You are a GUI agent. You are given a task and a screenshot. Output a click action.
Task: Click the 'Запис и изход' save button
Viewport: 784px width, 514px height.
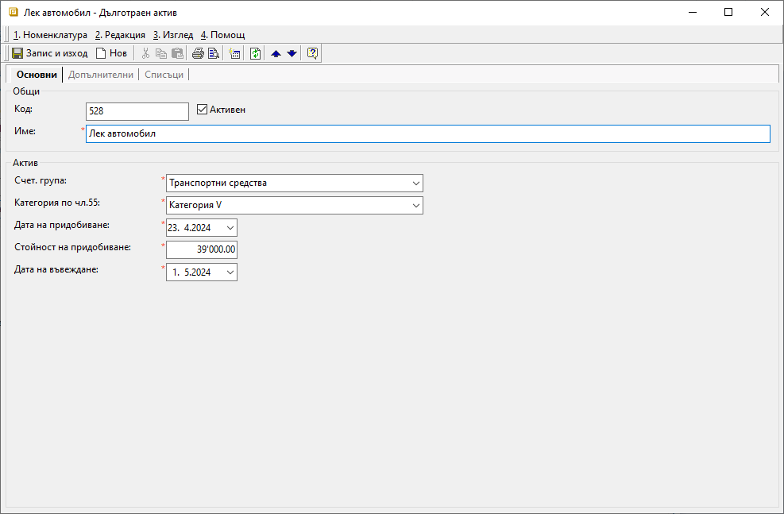pyautogui.click(x=49, y=53)
